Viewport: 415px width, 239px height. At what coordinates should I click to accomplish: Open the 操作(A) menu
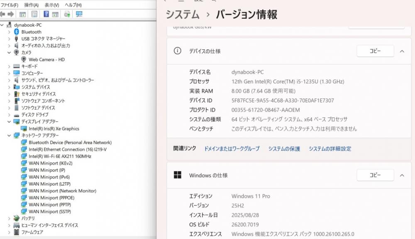click(31, 5)
